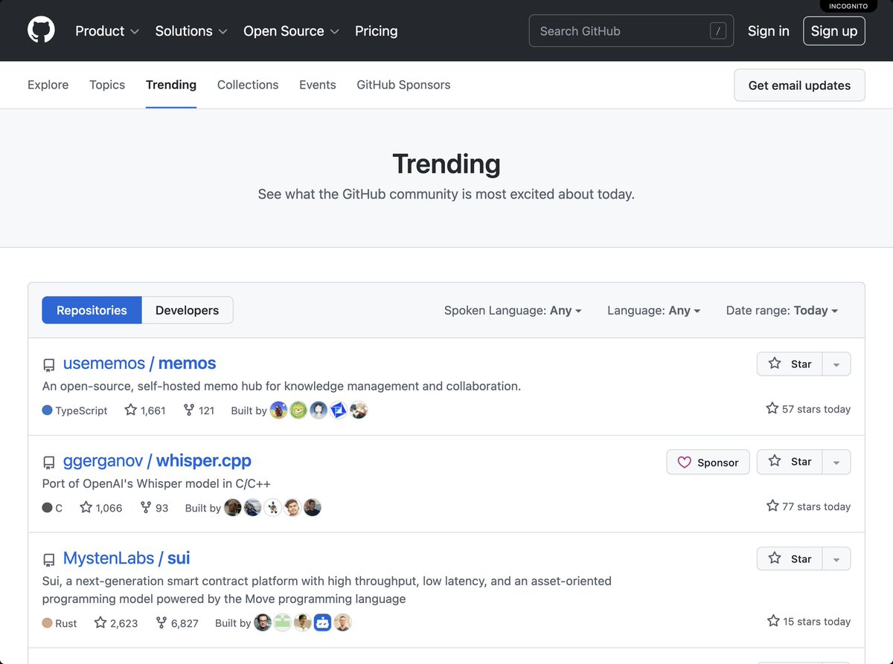
Task: Click repo icon beside MystenLabs / sui
Action: click(x=49, y=560)
